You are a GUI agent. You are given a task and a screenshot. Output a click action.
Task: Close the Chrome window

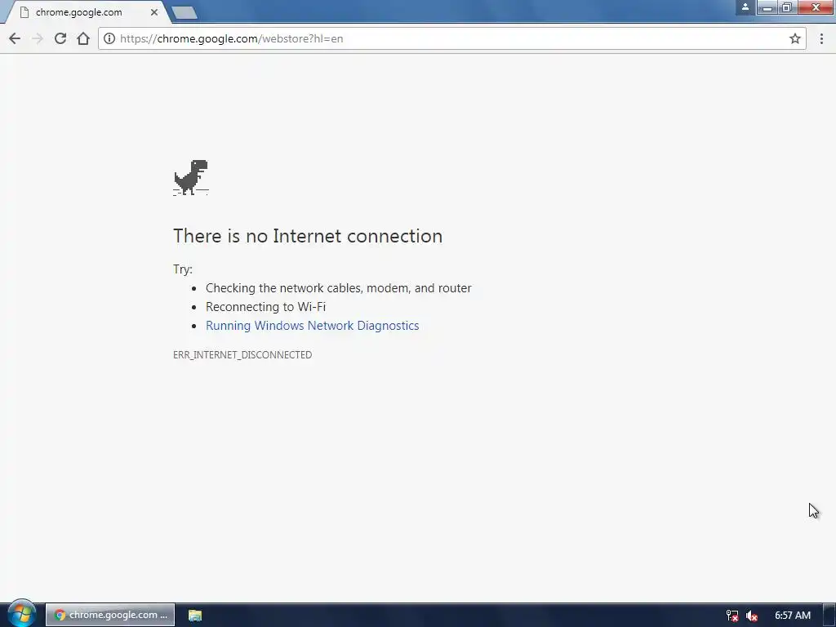816,7
